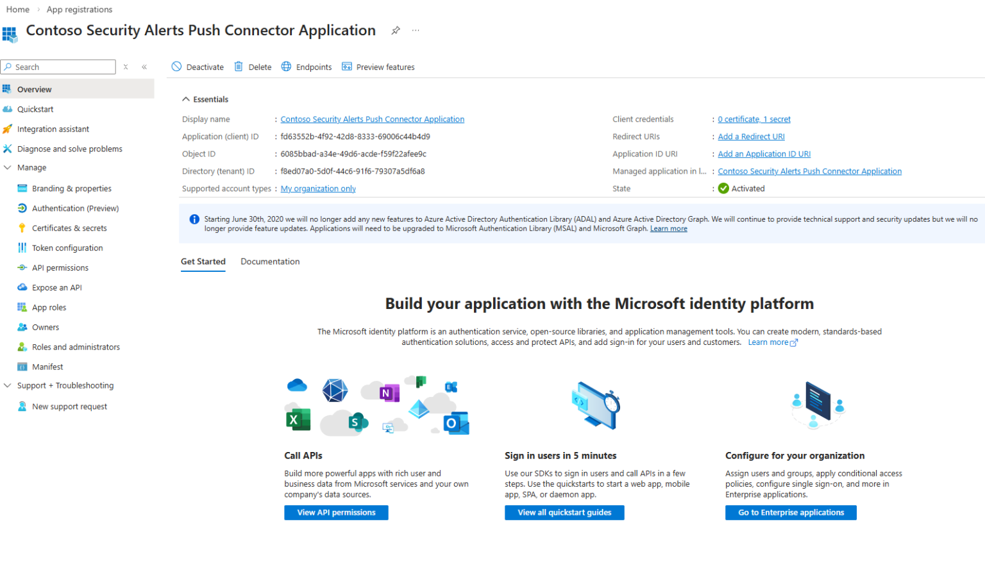Viewport: 985px width, 561px height.
Task: Open the Managed application link
Action: 809,171
